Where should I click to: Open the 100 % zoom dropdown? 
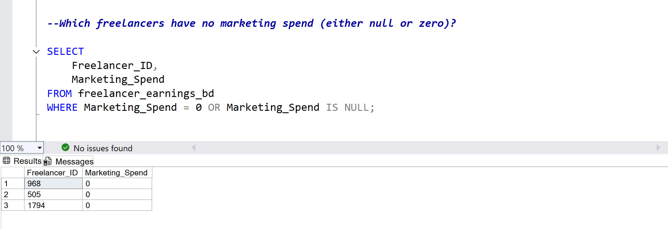coord(40,148)
